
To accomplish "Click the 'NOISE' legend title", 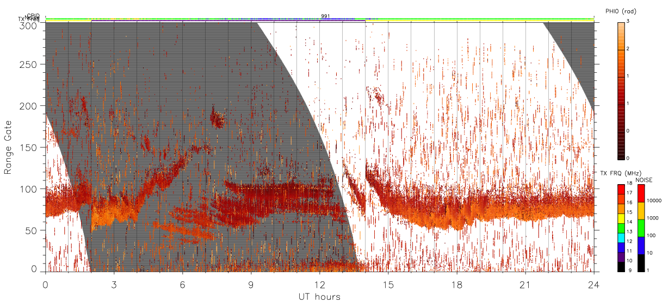I will coord(644,180).
